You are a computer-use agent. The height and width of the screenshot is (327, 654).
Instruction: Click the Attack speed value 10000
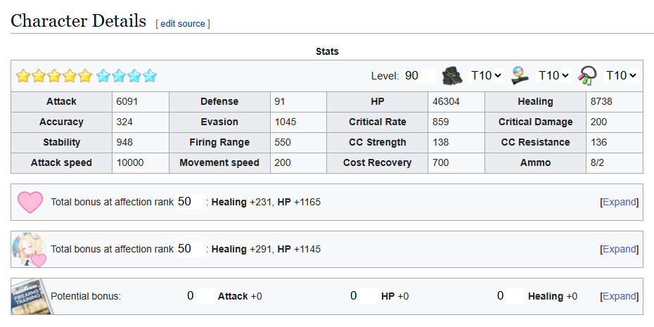(x=130, y=163)
